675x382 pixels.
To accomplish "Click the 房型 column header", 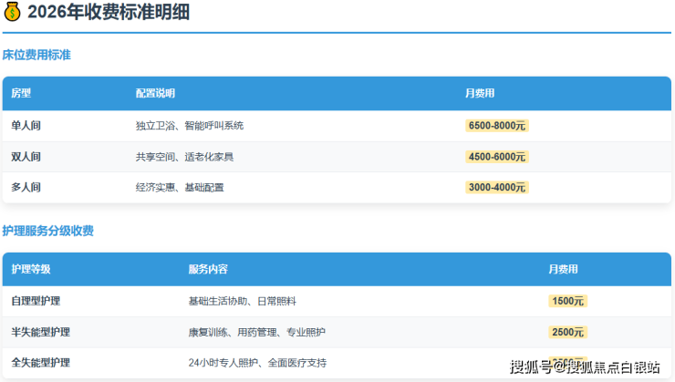I will coord(21,94).
